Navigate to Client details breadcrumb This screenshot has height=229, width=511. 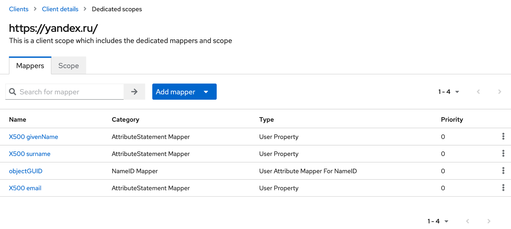tap(60, 9)
